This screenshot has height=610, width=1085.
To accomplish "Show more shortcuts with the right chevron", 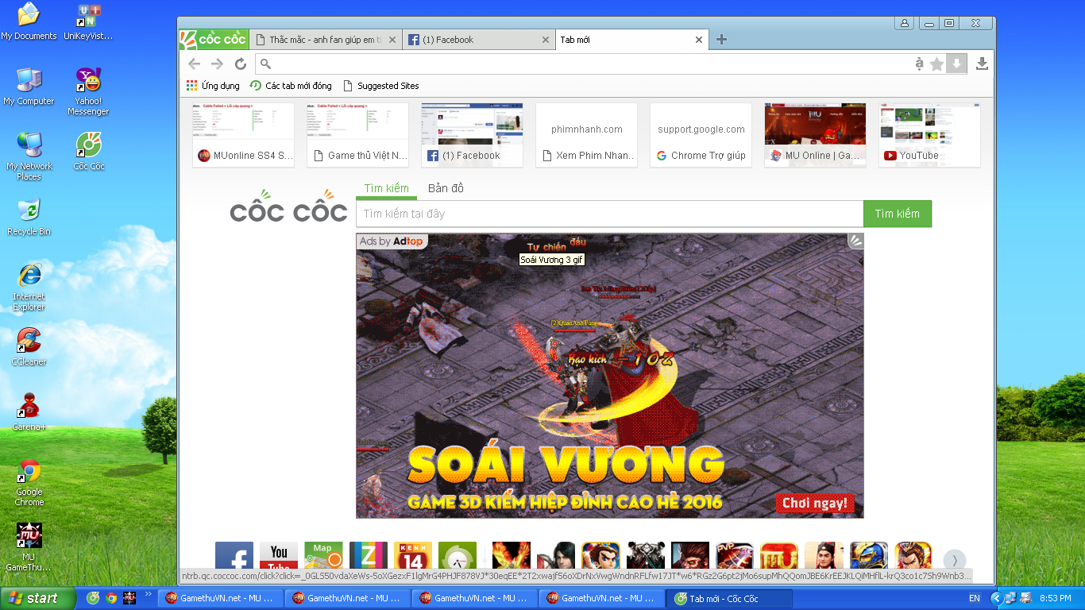I will [x=955, y=560].
